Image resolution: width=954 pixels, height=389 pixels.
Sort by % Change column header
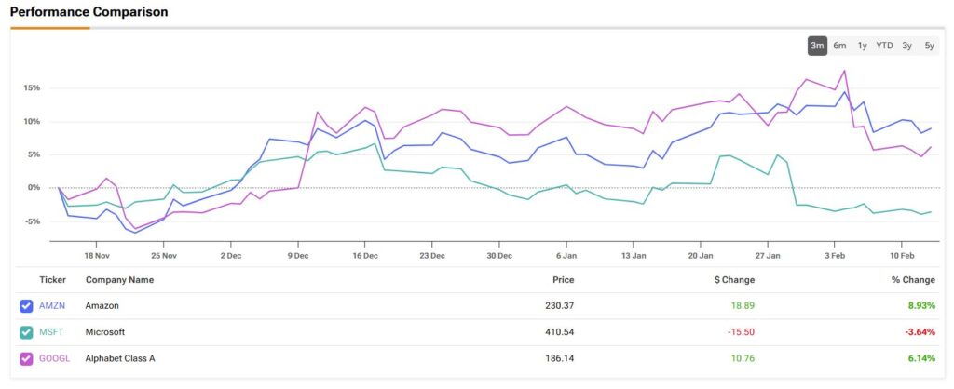coord(912,279)
